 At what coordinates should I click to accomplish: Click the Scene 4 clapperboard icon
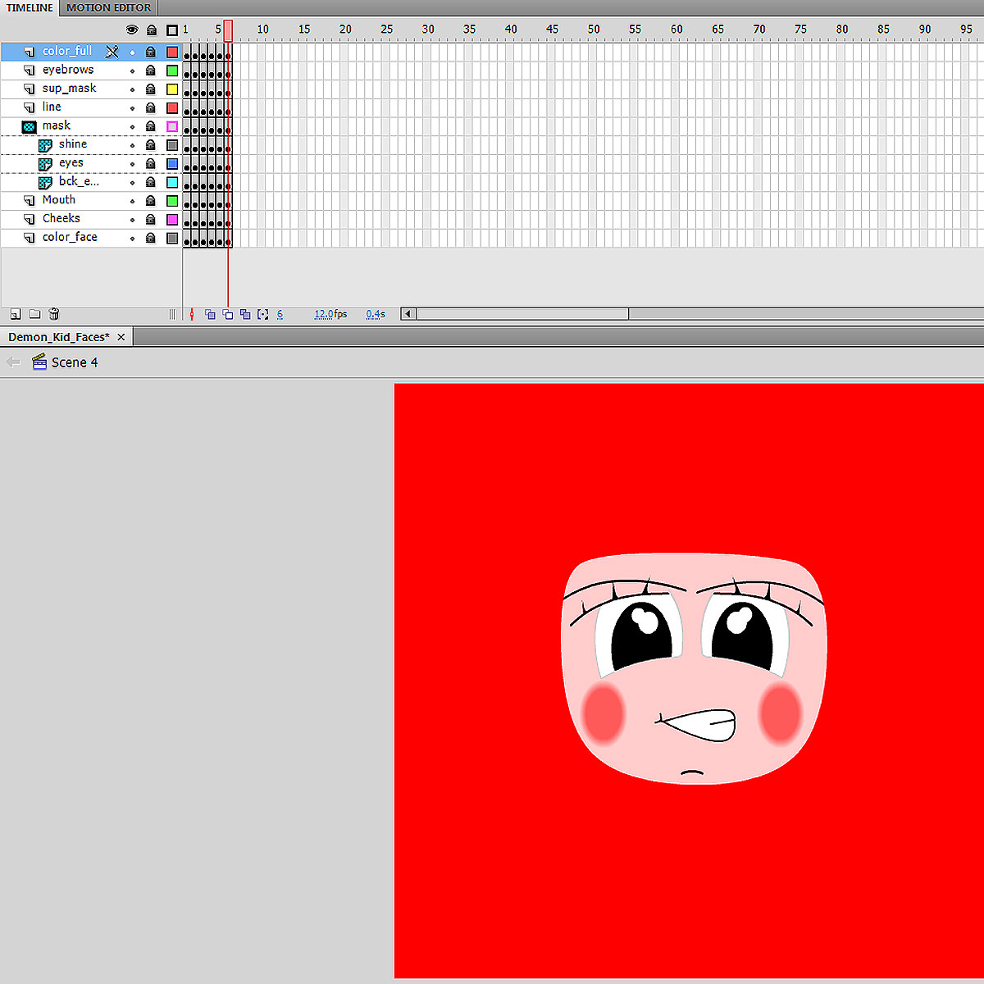pyautogui.click(x=39, y=362)
